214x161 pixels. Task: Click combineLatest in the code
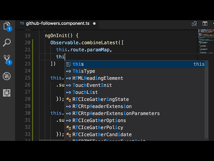pos(100,43)
